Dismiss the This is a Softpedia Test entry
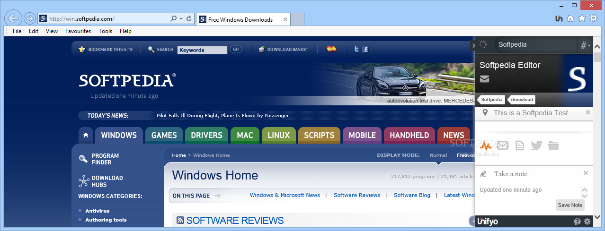The height and width of the screenshot is (231, 605). [x=588, y=112]
